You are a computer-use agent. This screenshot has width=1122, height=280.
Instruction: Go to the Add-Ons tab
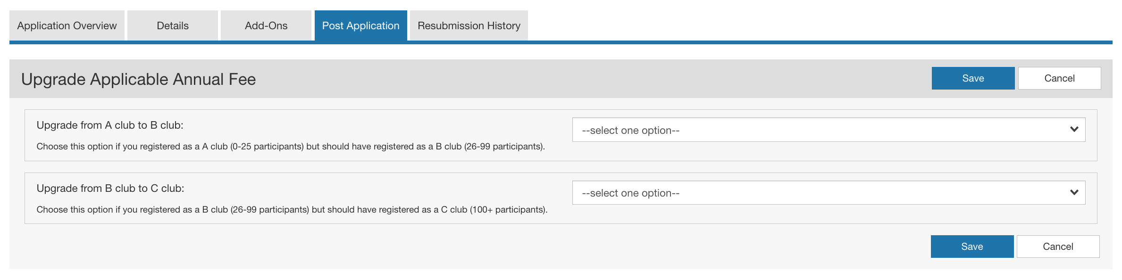point(266,26)
